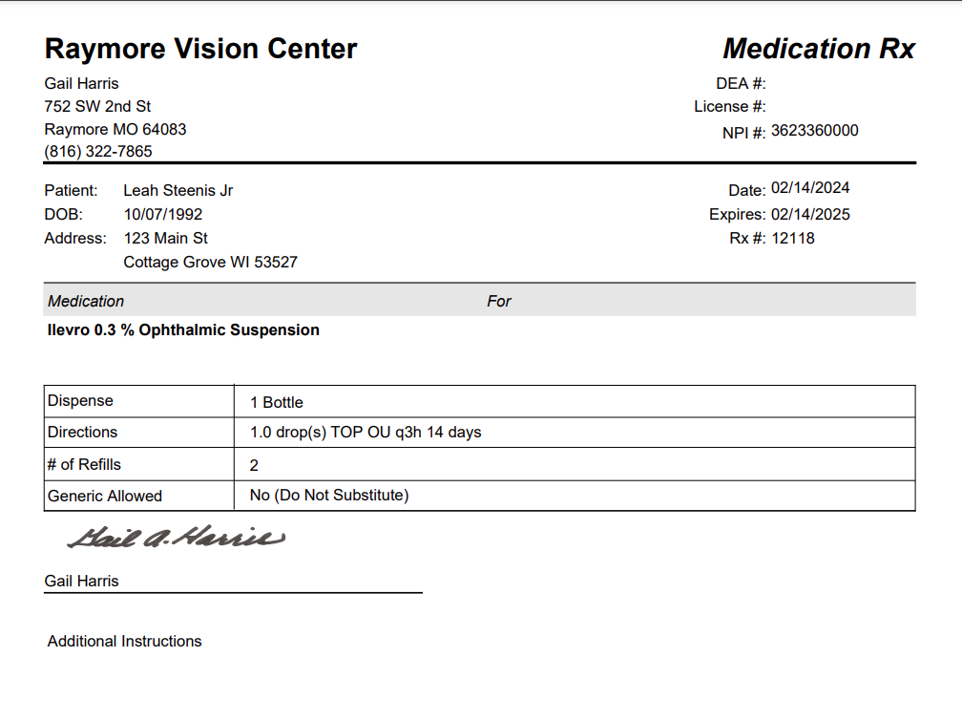Click the No (Do Not Substitute) cell

[x=329, y=496]
